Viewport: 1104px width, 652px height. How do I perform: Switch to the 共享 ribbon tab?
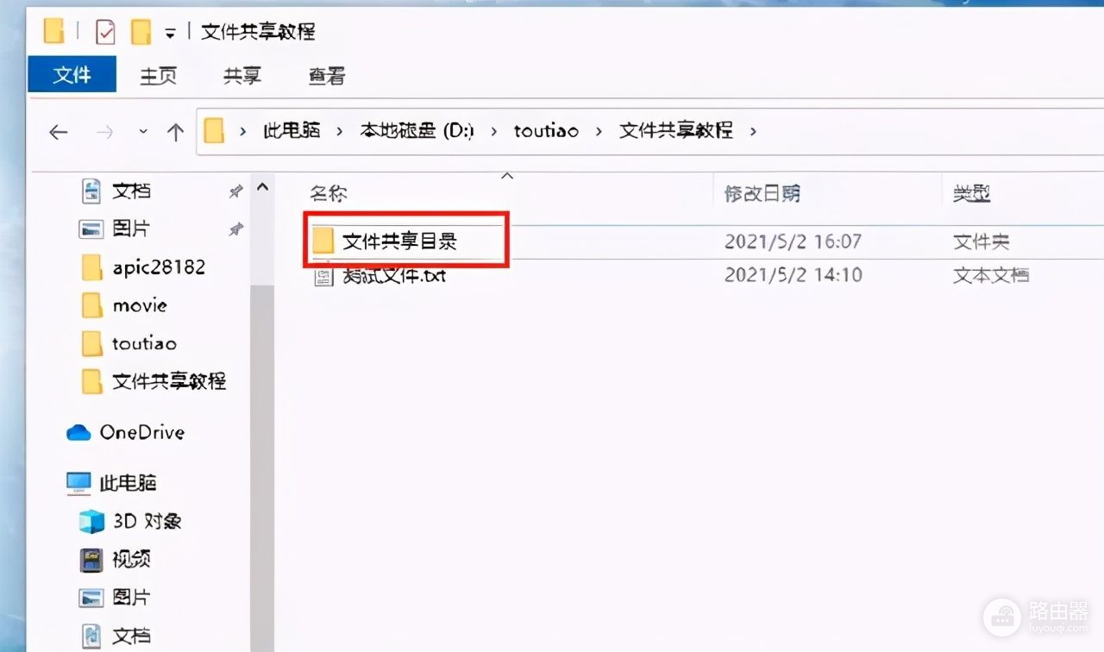coord(242,76)
